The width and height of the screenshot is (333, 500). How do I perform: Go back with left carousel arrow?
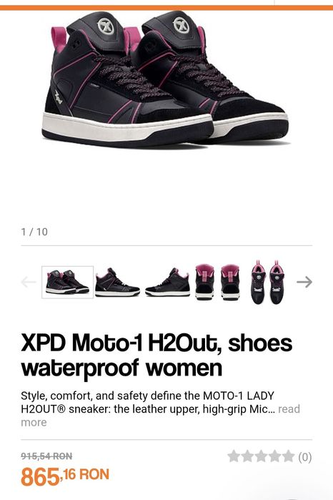pos(29,282)
